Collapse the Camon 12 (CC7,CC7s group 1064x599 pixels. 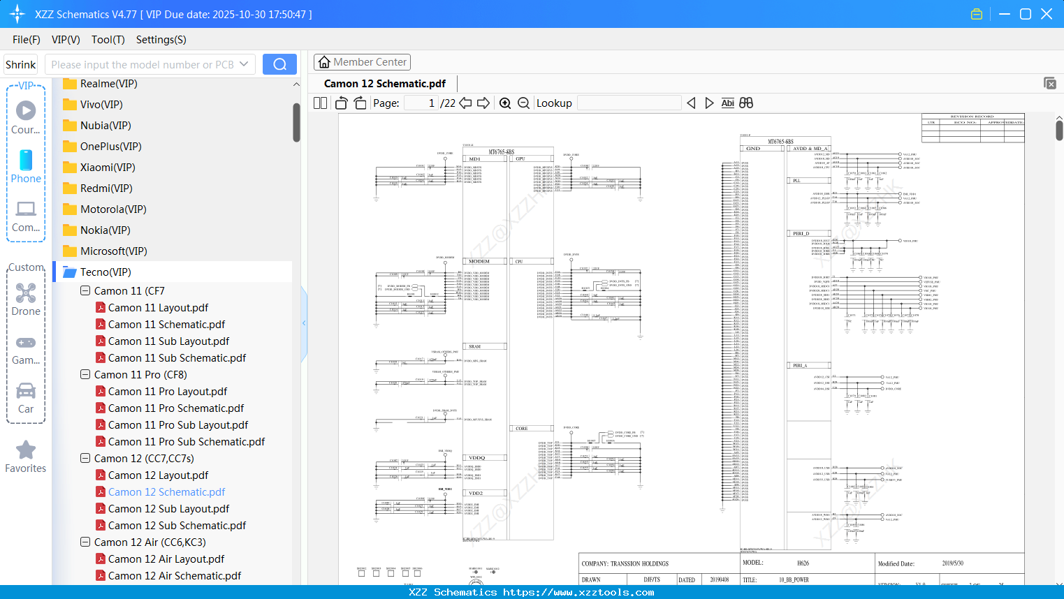[x=85, y=458]
